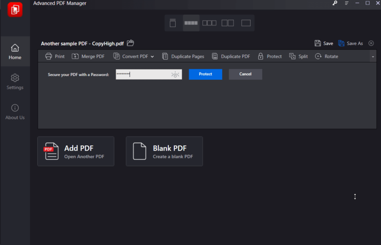Toggle password visibility eye icon

tap(175, 75)
